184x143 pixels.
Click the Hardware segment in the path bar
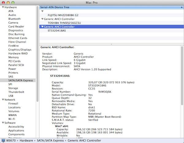click(27, 141)
